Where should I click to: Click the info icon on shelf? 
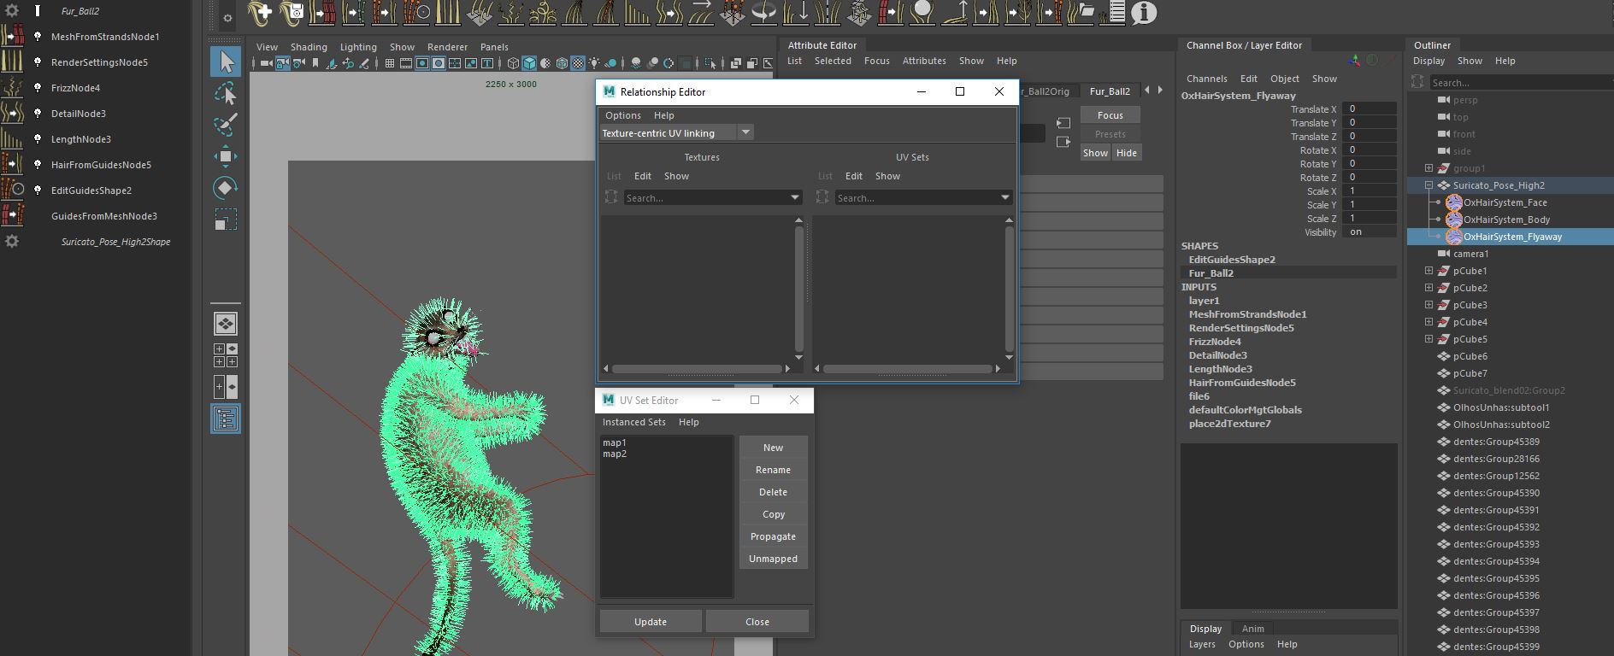click(x=1143, y=13)
